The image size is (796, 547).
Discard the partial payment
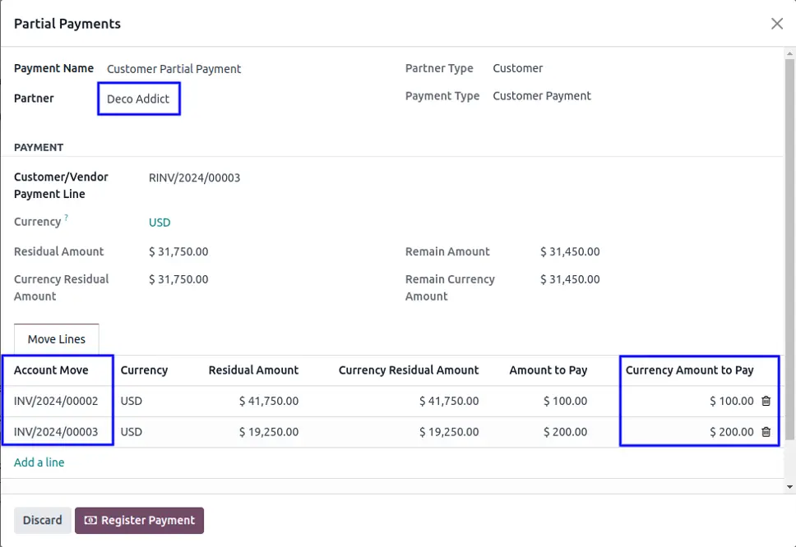click(42, 520)
